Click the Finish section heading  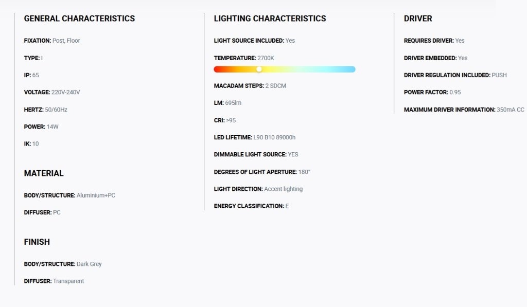coord(37,242)
